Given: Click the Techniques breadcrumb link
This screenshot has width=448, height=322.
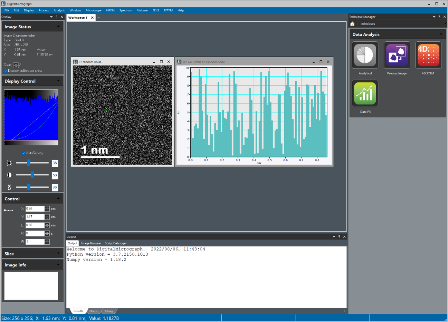Looking at the screenshot, I should click(368, 24).
